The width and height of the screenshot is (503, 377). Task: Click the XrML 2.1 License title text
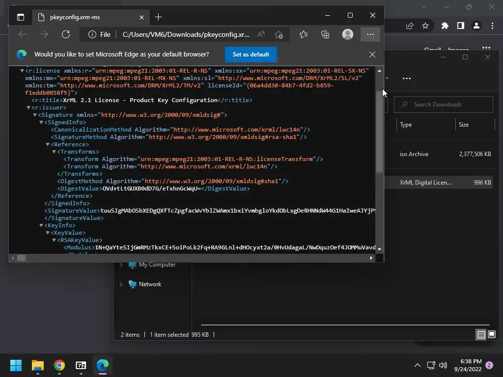[140, 100]
